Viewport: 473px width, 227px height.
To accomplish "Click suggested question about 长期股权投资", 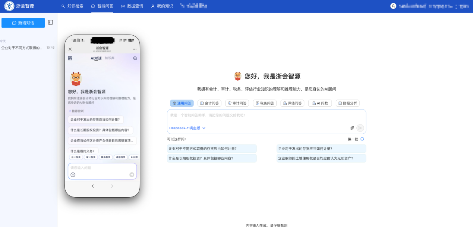I will tap(212, 158).
